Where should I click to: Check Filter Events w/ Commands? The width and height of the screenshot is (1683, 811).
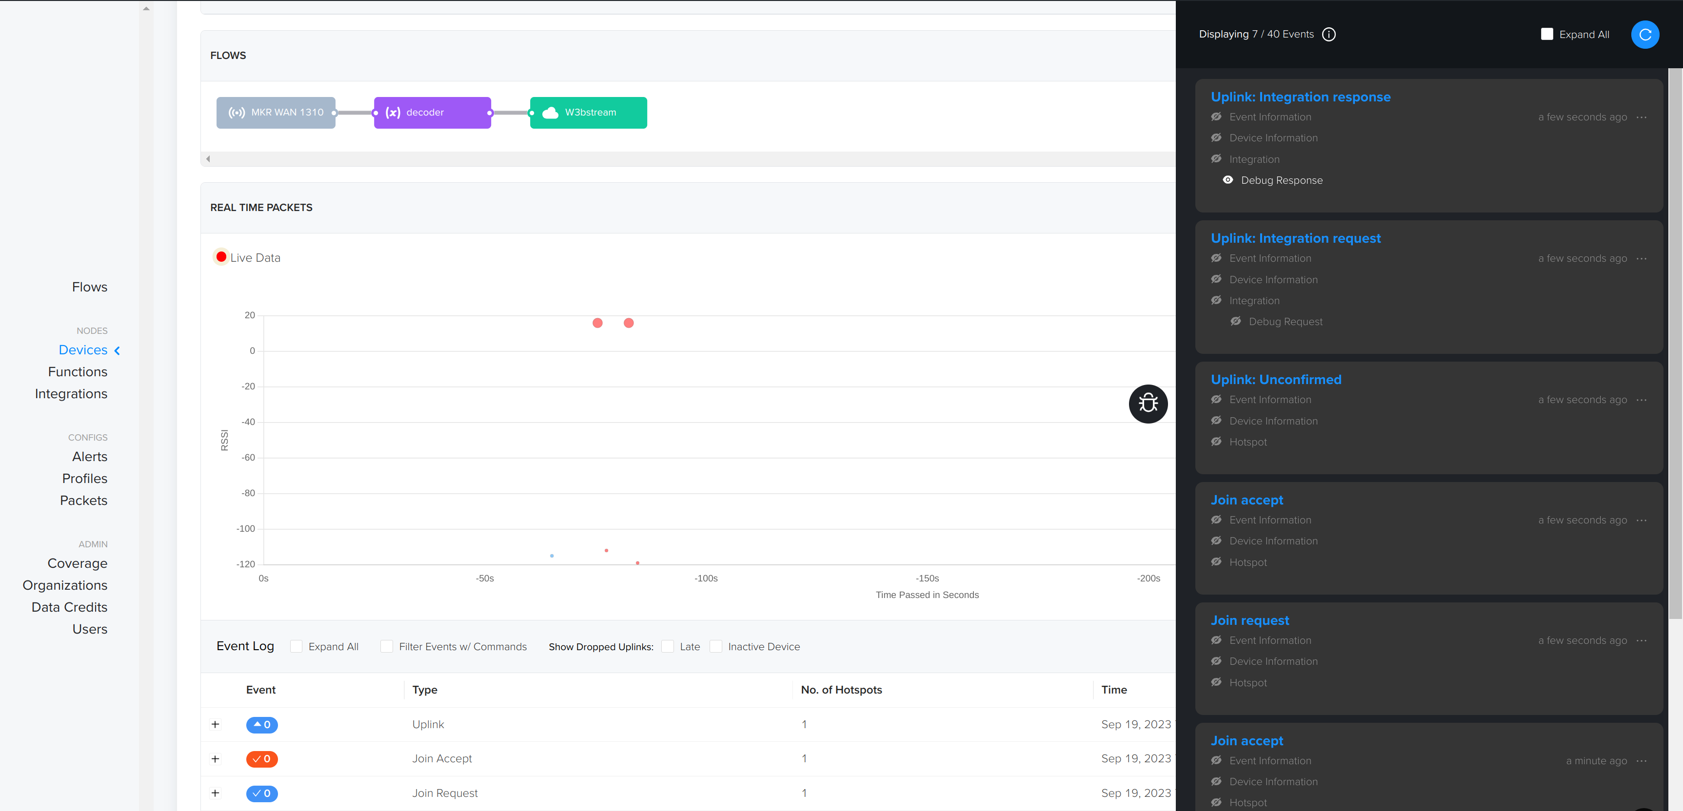coord(387,646)
